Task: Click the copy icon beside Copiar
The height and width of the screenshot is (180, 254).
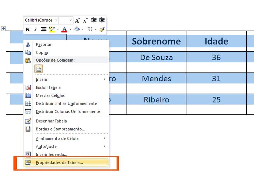Action: point(28,52)
